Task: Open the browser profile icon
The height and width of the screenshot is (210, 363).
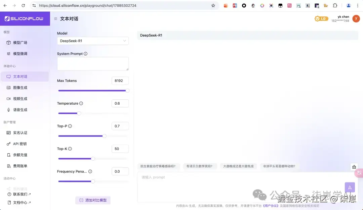Action: [348, 6]
